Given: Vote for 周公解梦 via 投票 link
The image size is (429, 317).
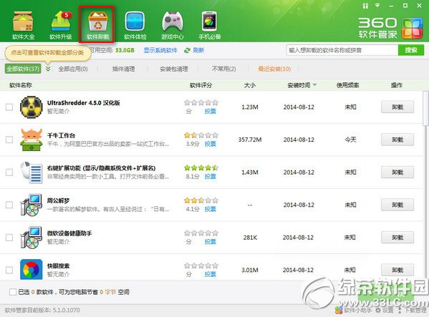Looking at the screenshot, I should [210, 209].
